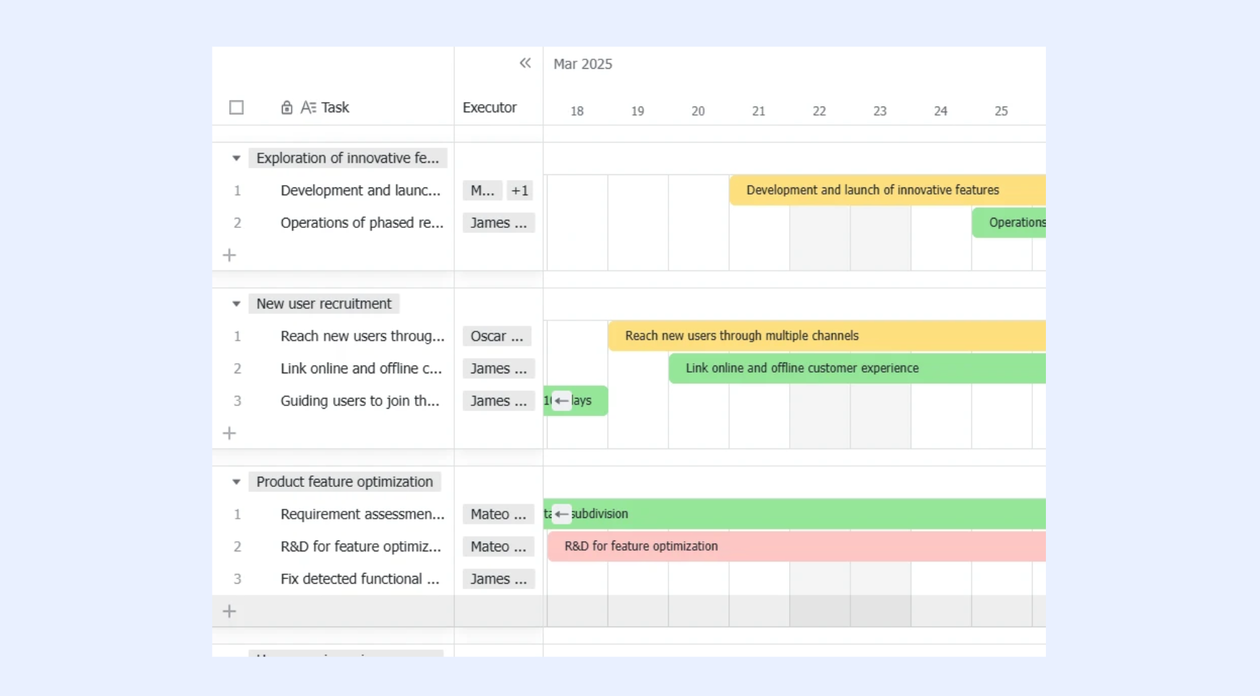The width and height of the screenshot is (1260, 696).
Task: Click back arrow on Guiding users bar
Action: click(x=561, y=401)
